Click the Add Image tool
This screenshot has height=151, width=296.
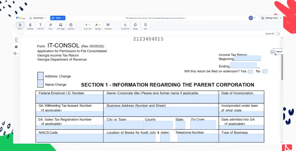[61, 25]
